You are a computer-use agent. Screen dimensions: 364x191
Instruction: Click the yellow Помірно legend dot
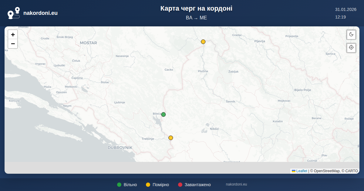[x=148, y=185]
